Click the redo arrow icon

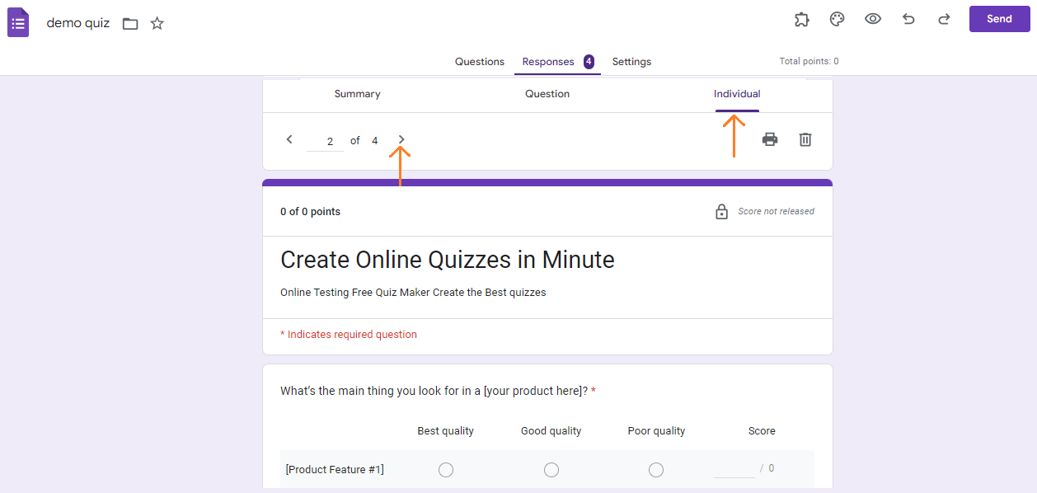(x=944, y=20)
